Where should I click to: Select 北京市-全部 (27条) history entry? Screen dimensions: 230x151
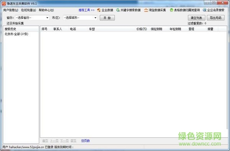[16, 34]
